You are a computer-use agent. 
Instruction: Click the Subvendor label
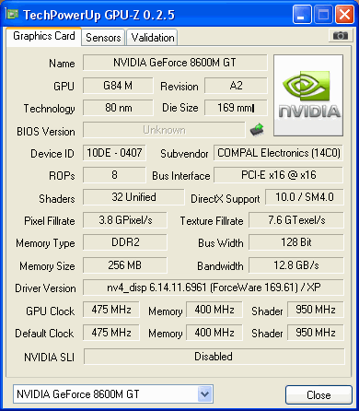point(184,154)
